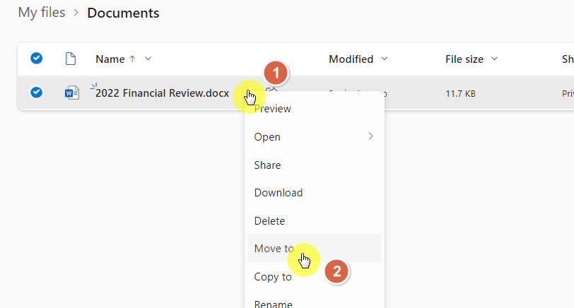Click the Modified column header
Viewport: 574px width, 308px height.
[351, 59]
